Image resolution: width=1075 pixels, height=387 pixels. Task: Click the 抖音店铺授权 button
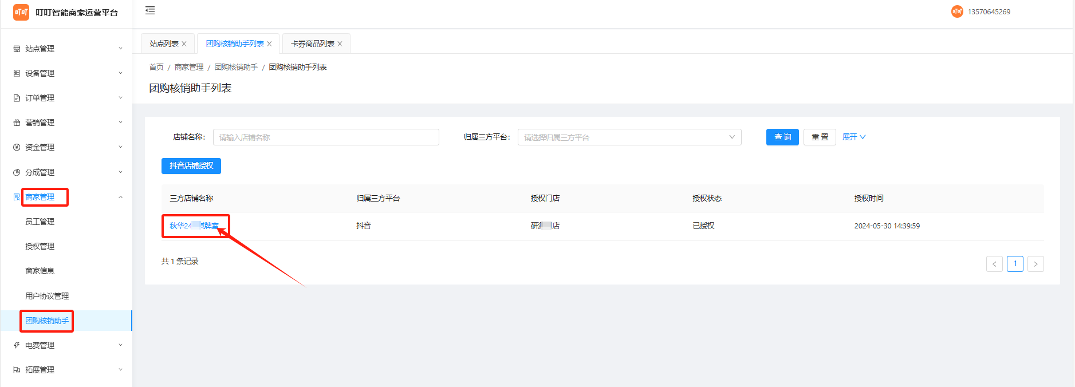click(x=191, y=166)
